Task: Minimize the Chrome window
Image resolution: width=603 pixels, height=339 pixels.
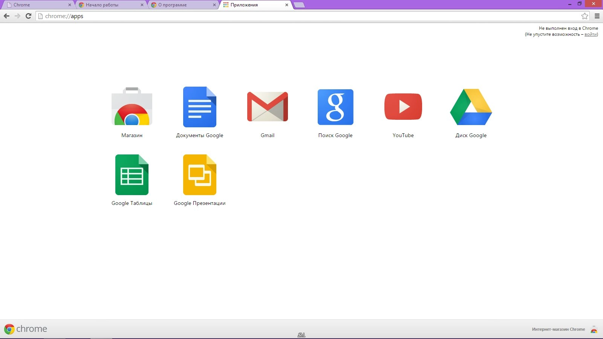Action: (570, 4)
